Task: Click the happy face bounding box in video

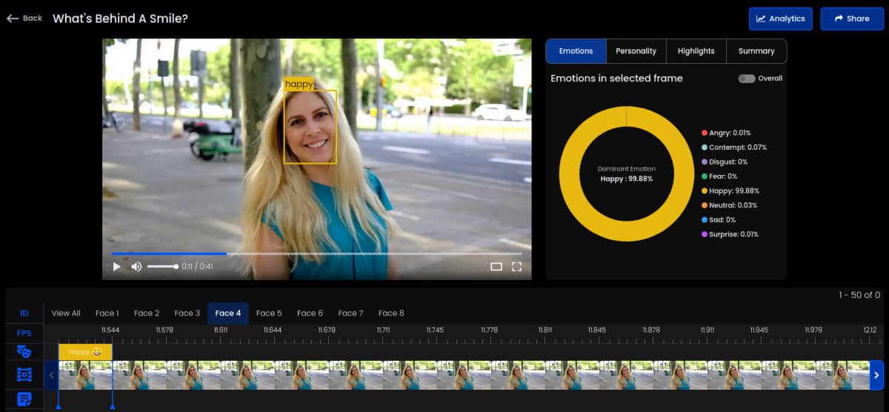Action: click(x=310, y=127)
